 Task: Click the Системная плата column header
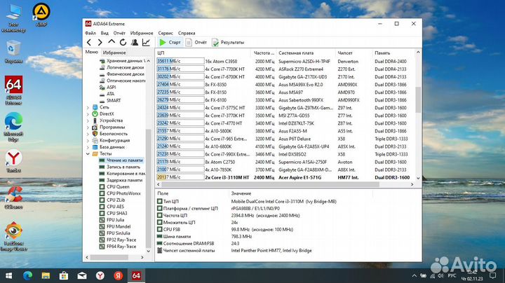tap(305, 53)
